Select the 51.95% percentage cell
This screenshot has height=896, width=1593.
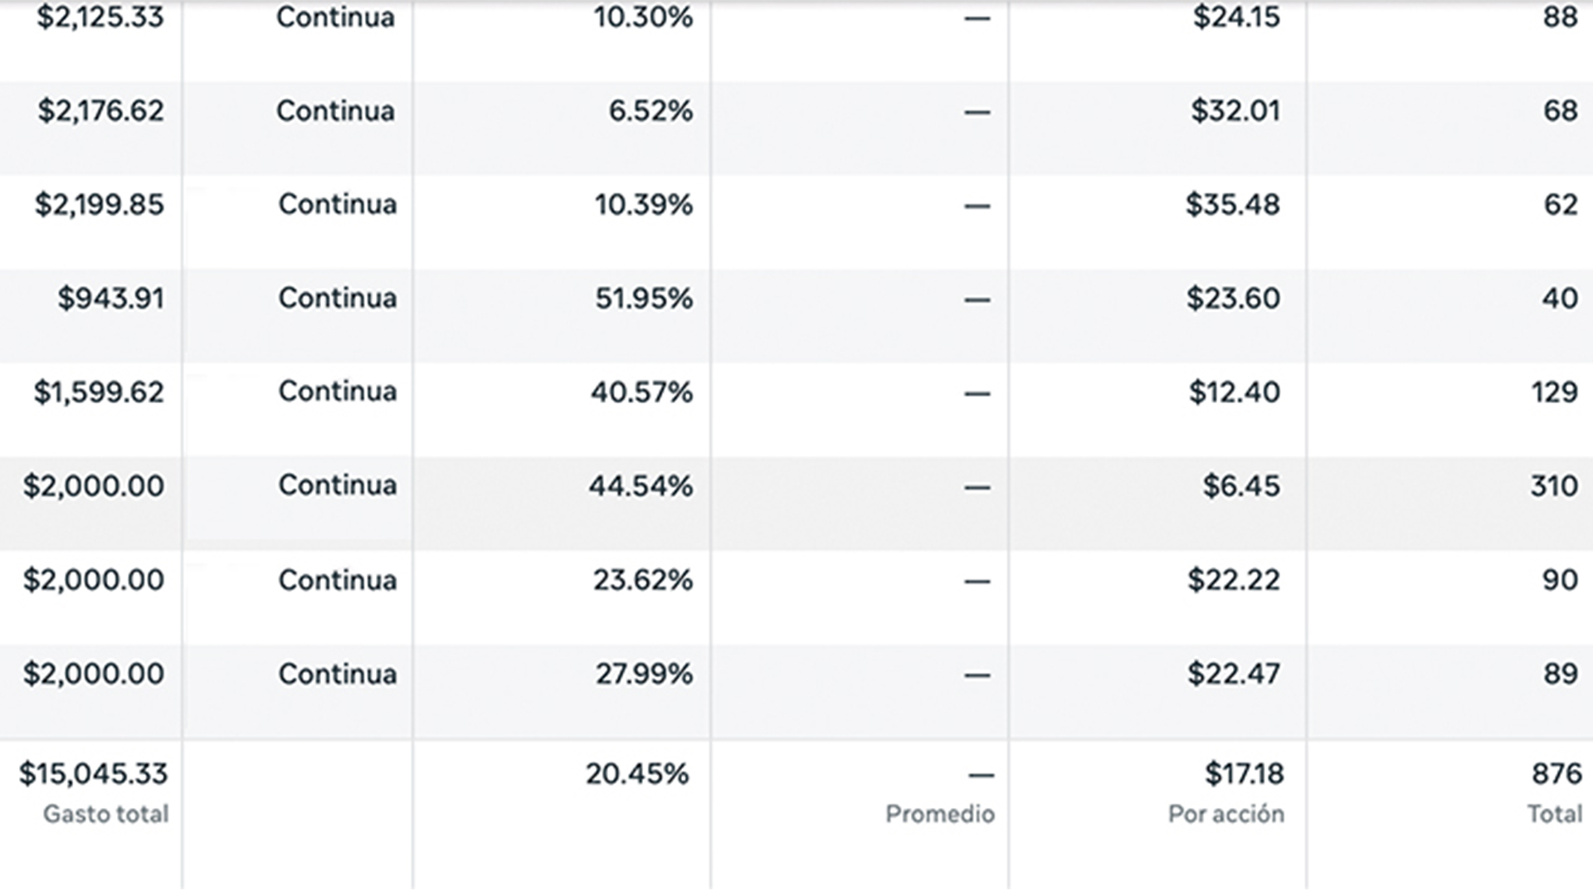pyautogui.click(x=643, y=299)
